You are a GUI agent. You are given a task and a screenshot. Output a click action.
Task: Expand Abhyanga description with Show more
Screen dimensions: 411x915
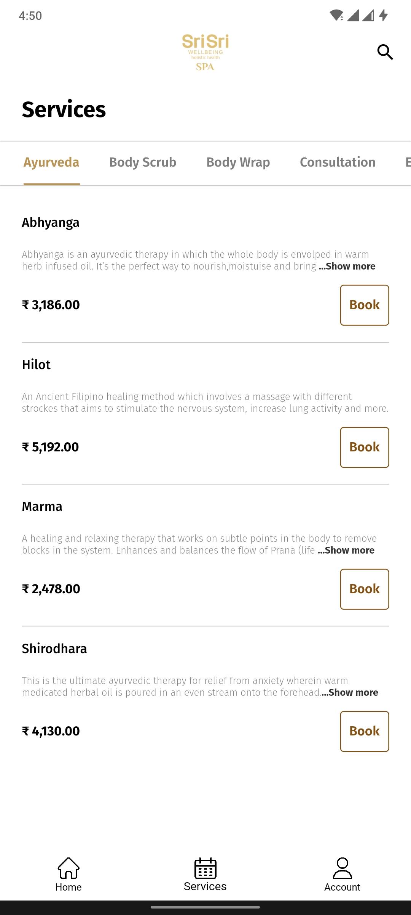tap(347, 266)
